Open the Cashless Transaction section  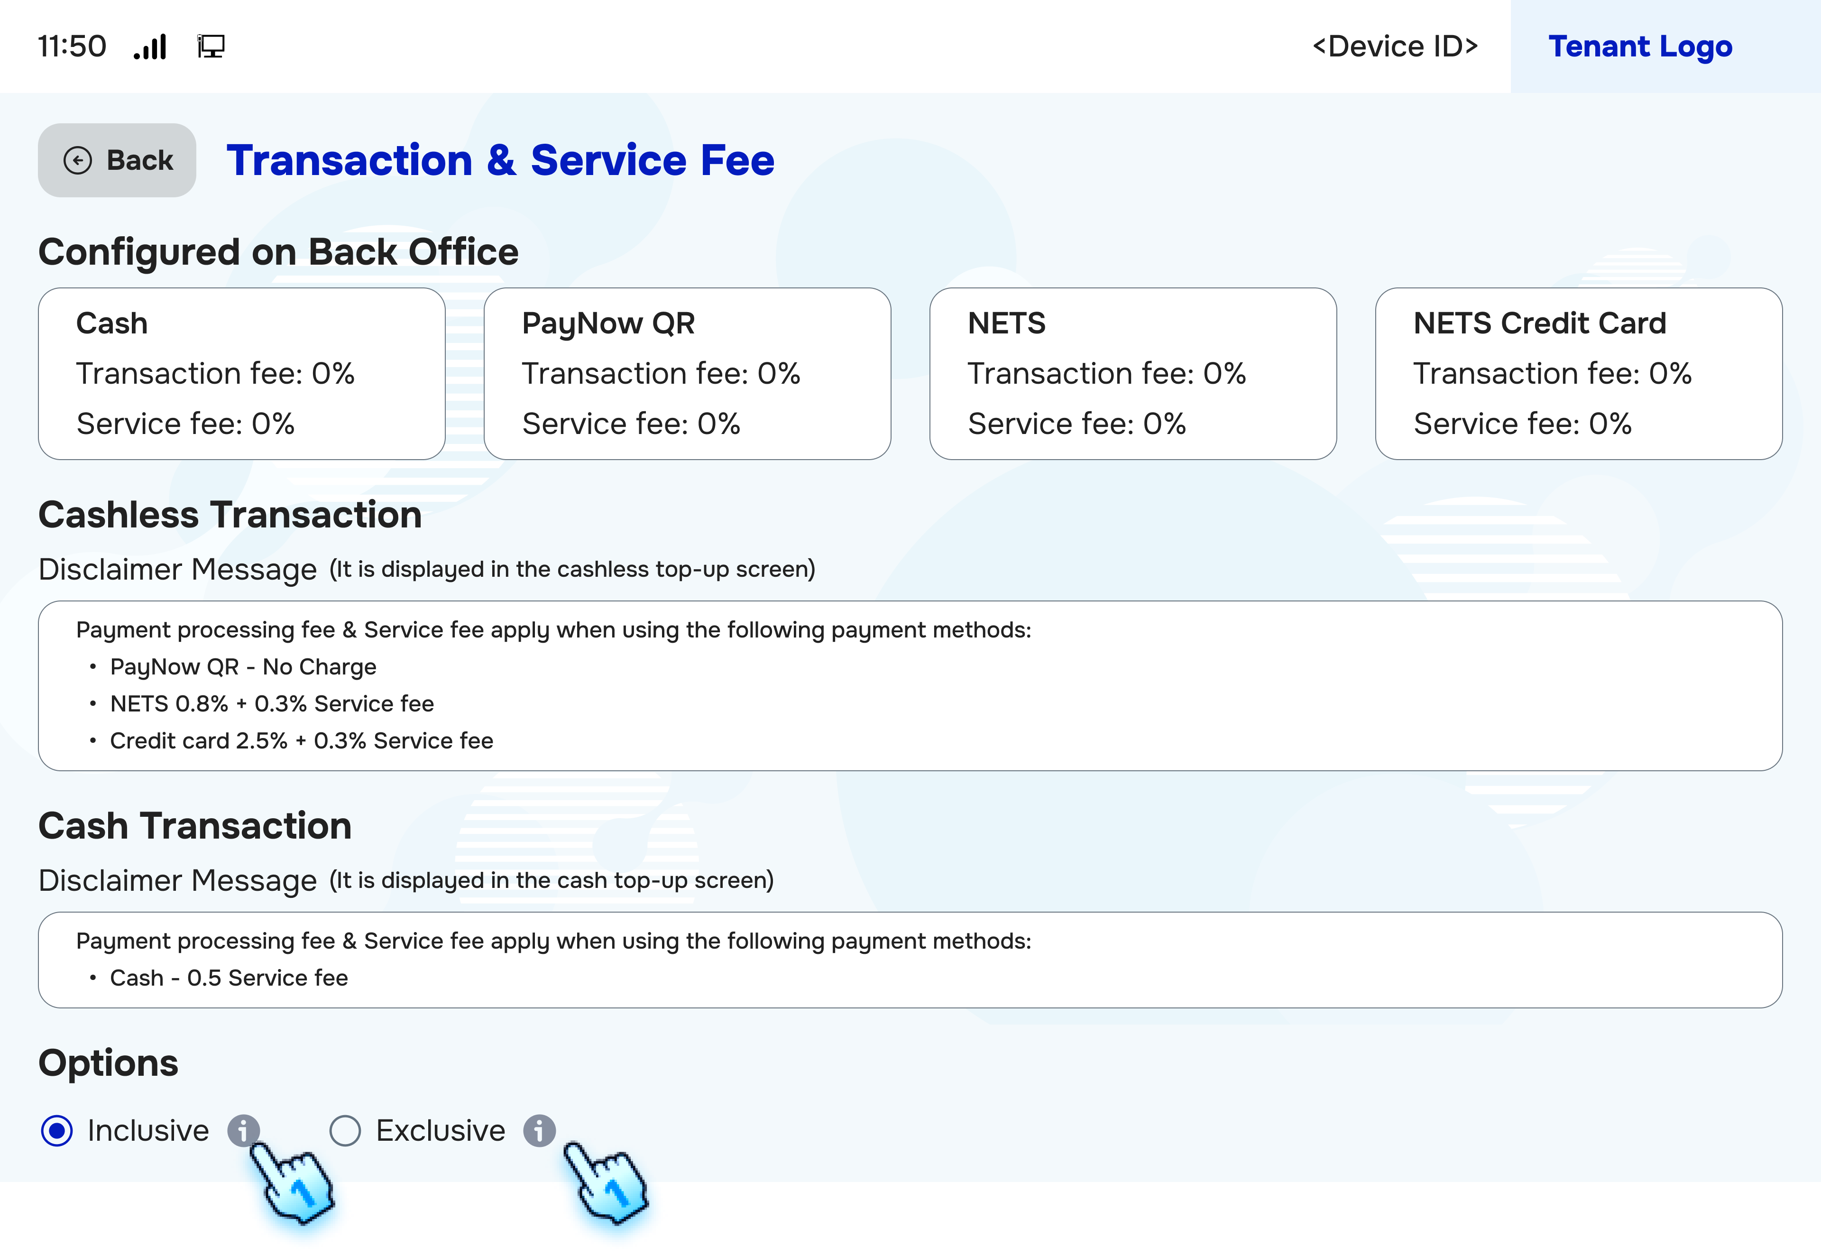(230, 514)
